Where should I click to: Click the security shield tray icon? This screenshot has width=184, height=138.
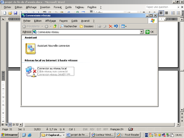pyautogui.click(x=159, y=135)
